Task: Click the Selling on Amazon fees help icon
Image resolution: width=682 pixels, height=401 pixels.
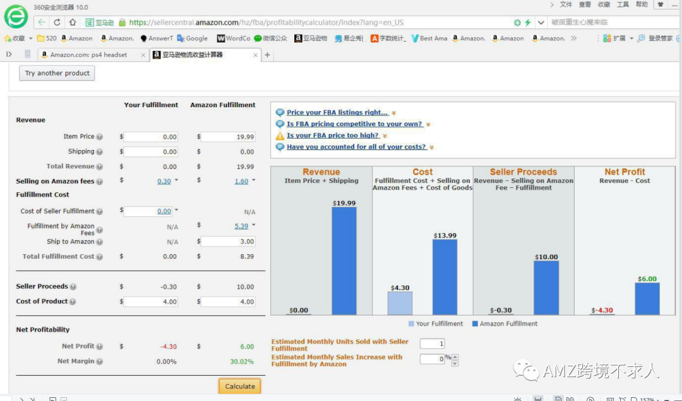Action: (x=100, y=182)
